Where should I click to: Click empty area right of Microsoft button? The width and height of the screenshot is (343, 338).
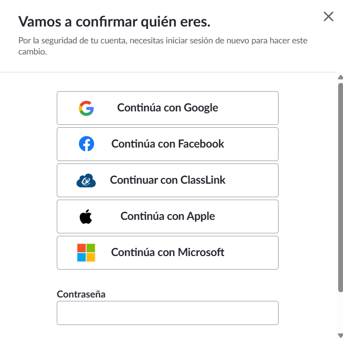coord(307,253)
